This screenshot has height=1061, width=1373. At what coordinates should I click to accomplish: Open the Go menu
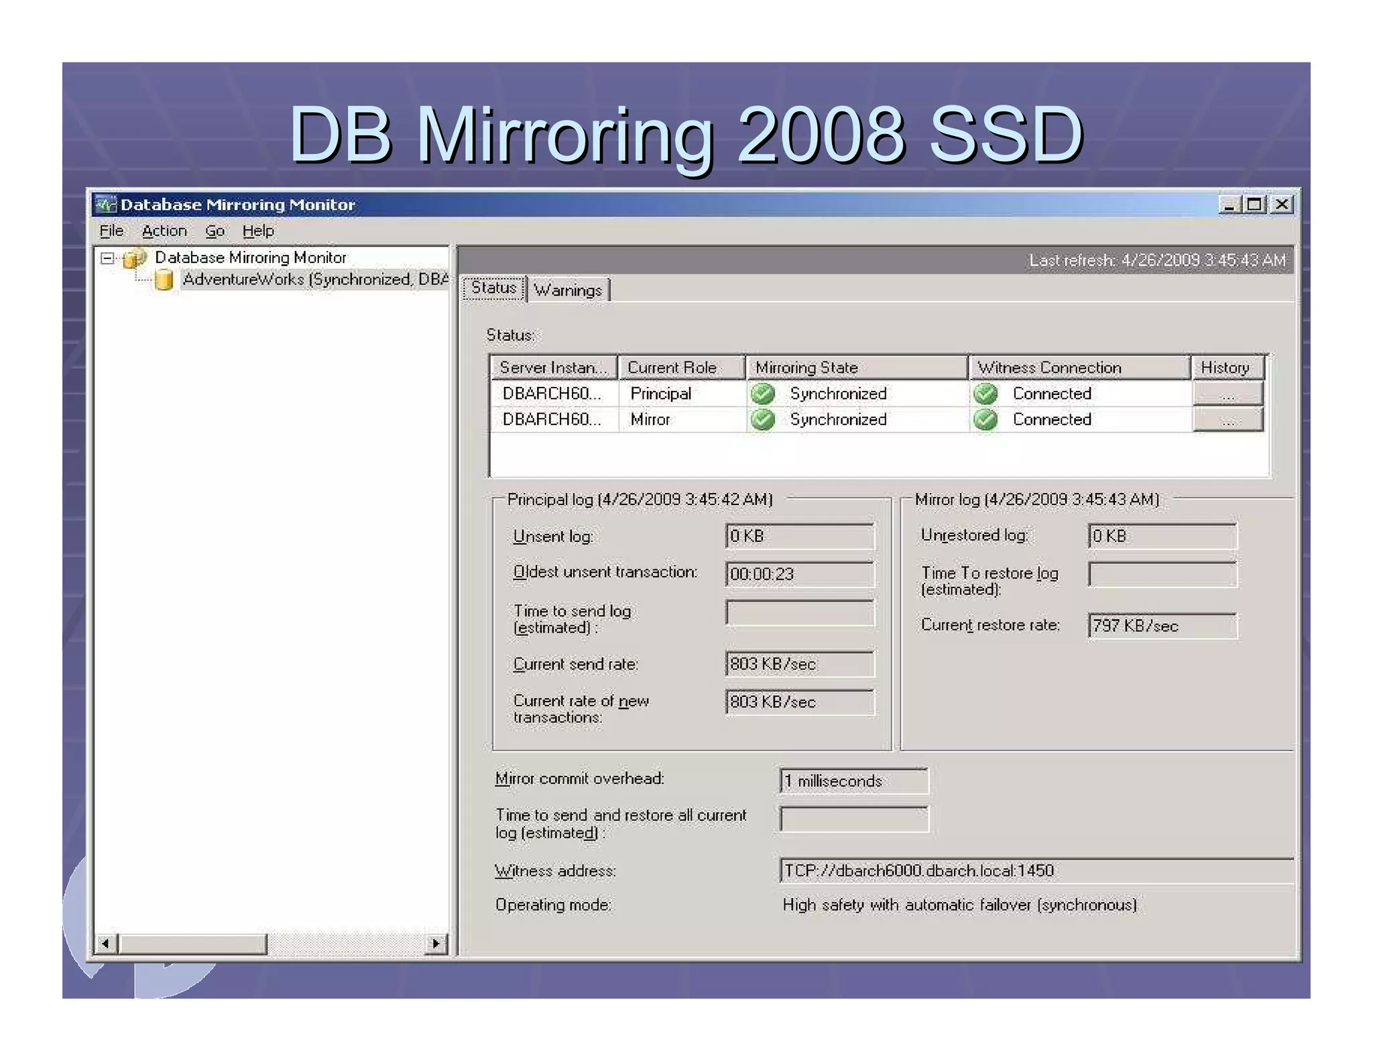(215, 231)
